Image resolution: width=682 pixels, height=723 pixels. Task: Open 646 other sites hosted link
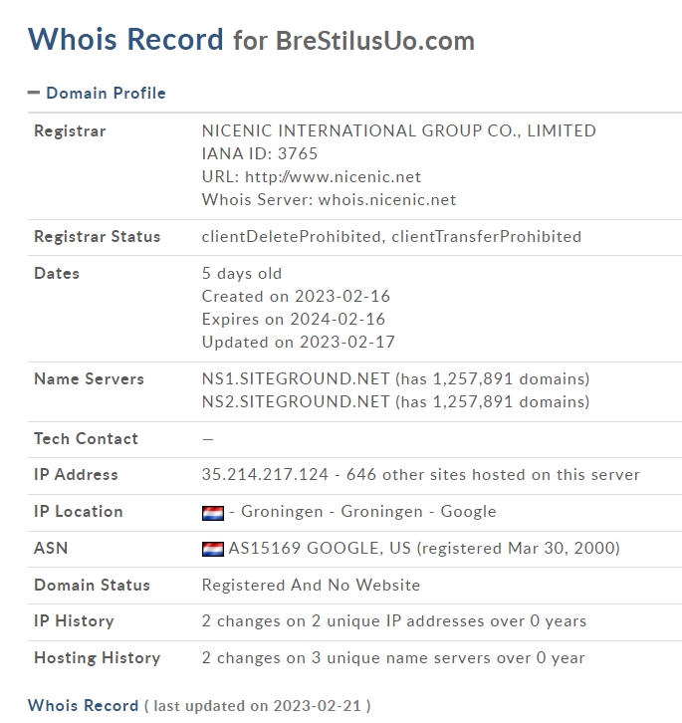493,474
